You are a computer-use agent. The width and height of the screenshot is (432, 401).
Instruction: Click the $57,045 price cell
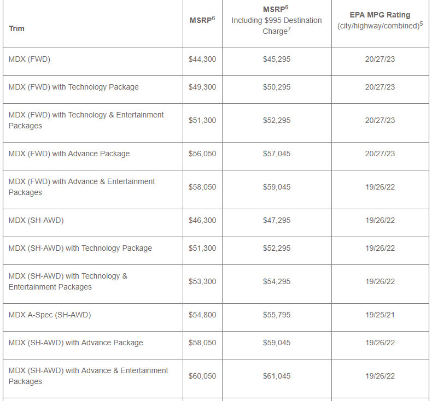tap(277, 154)
